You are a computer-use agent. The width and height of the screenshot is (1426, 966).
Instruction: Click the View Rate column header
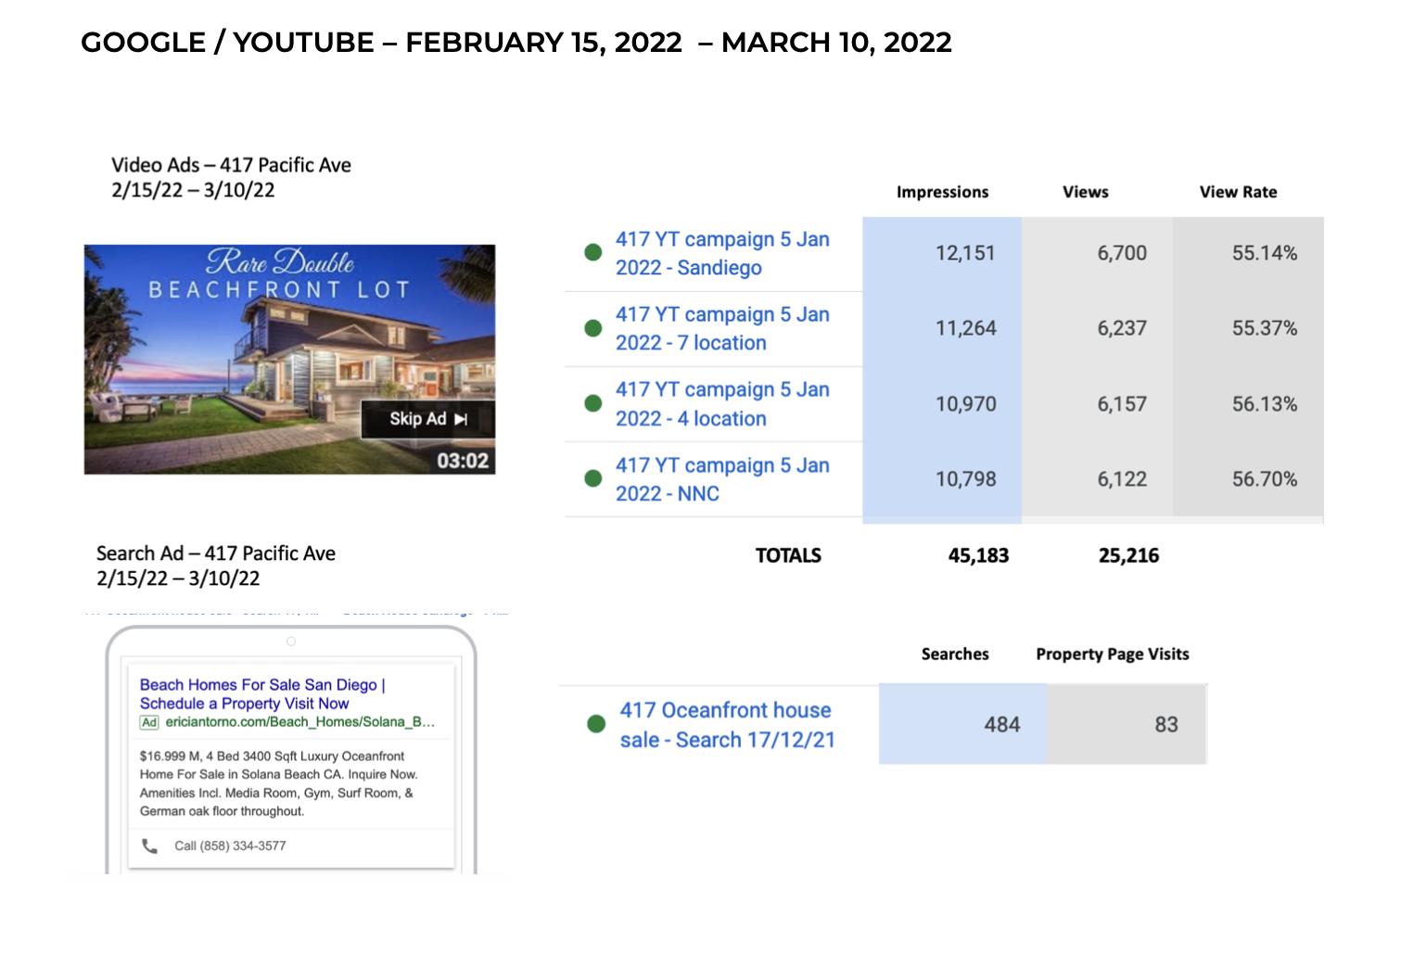coord(1238,192)
